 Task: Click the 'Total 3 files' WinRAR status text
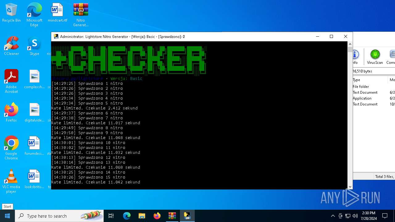(385, 177)
